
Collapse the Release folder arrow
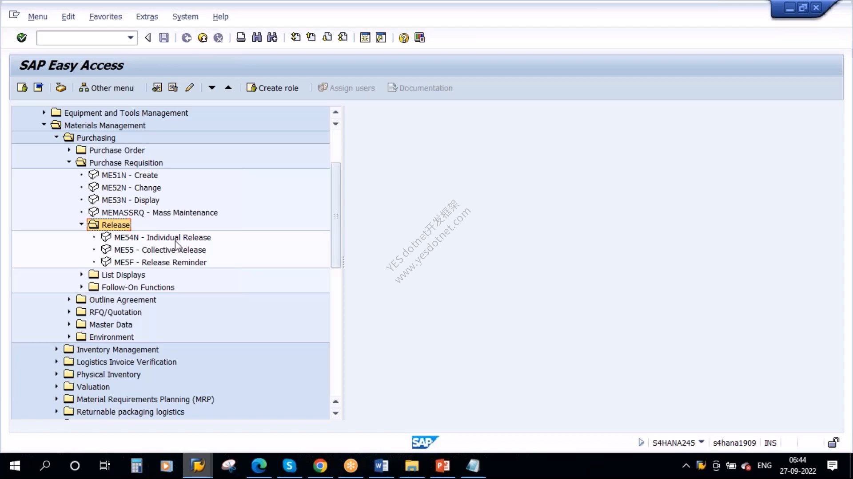(81, 224)
